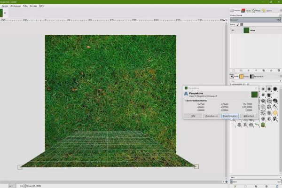Toggle the lock pixels brush icon
This screenshot has width=282, height=188.
[237, 24]
